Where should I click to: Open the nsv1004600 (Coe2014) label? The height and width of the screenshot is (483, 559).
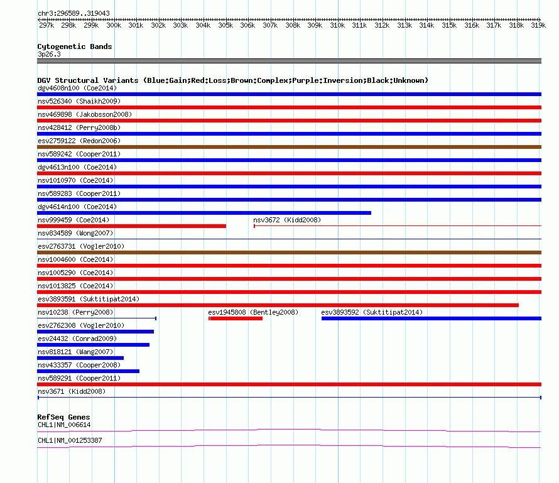75,259
